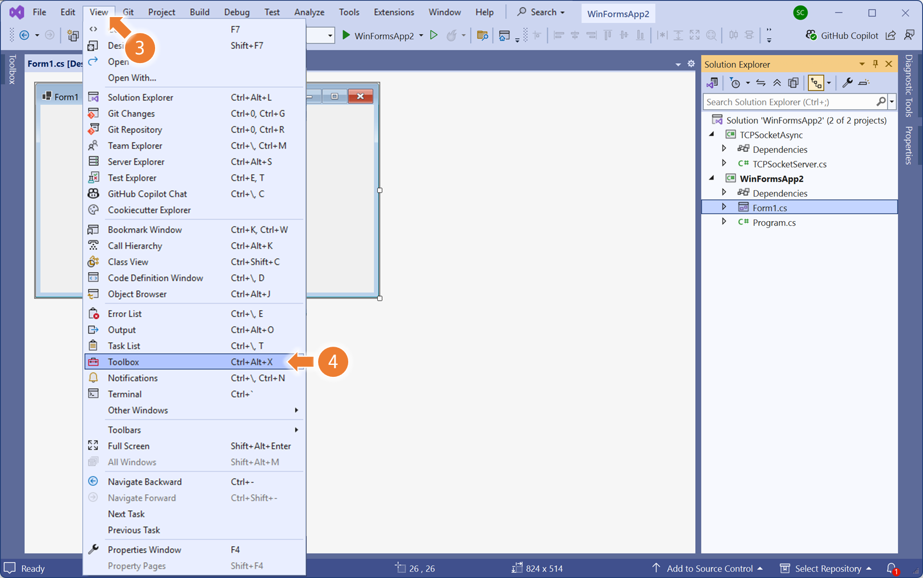The height and width of the screenshot is (578, 923).
Task: Open the Search box in title bar
Action: click(541, 12)
